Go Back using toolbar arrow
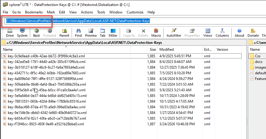This screenshot has width=266, height=139. [x=37, y=33]
